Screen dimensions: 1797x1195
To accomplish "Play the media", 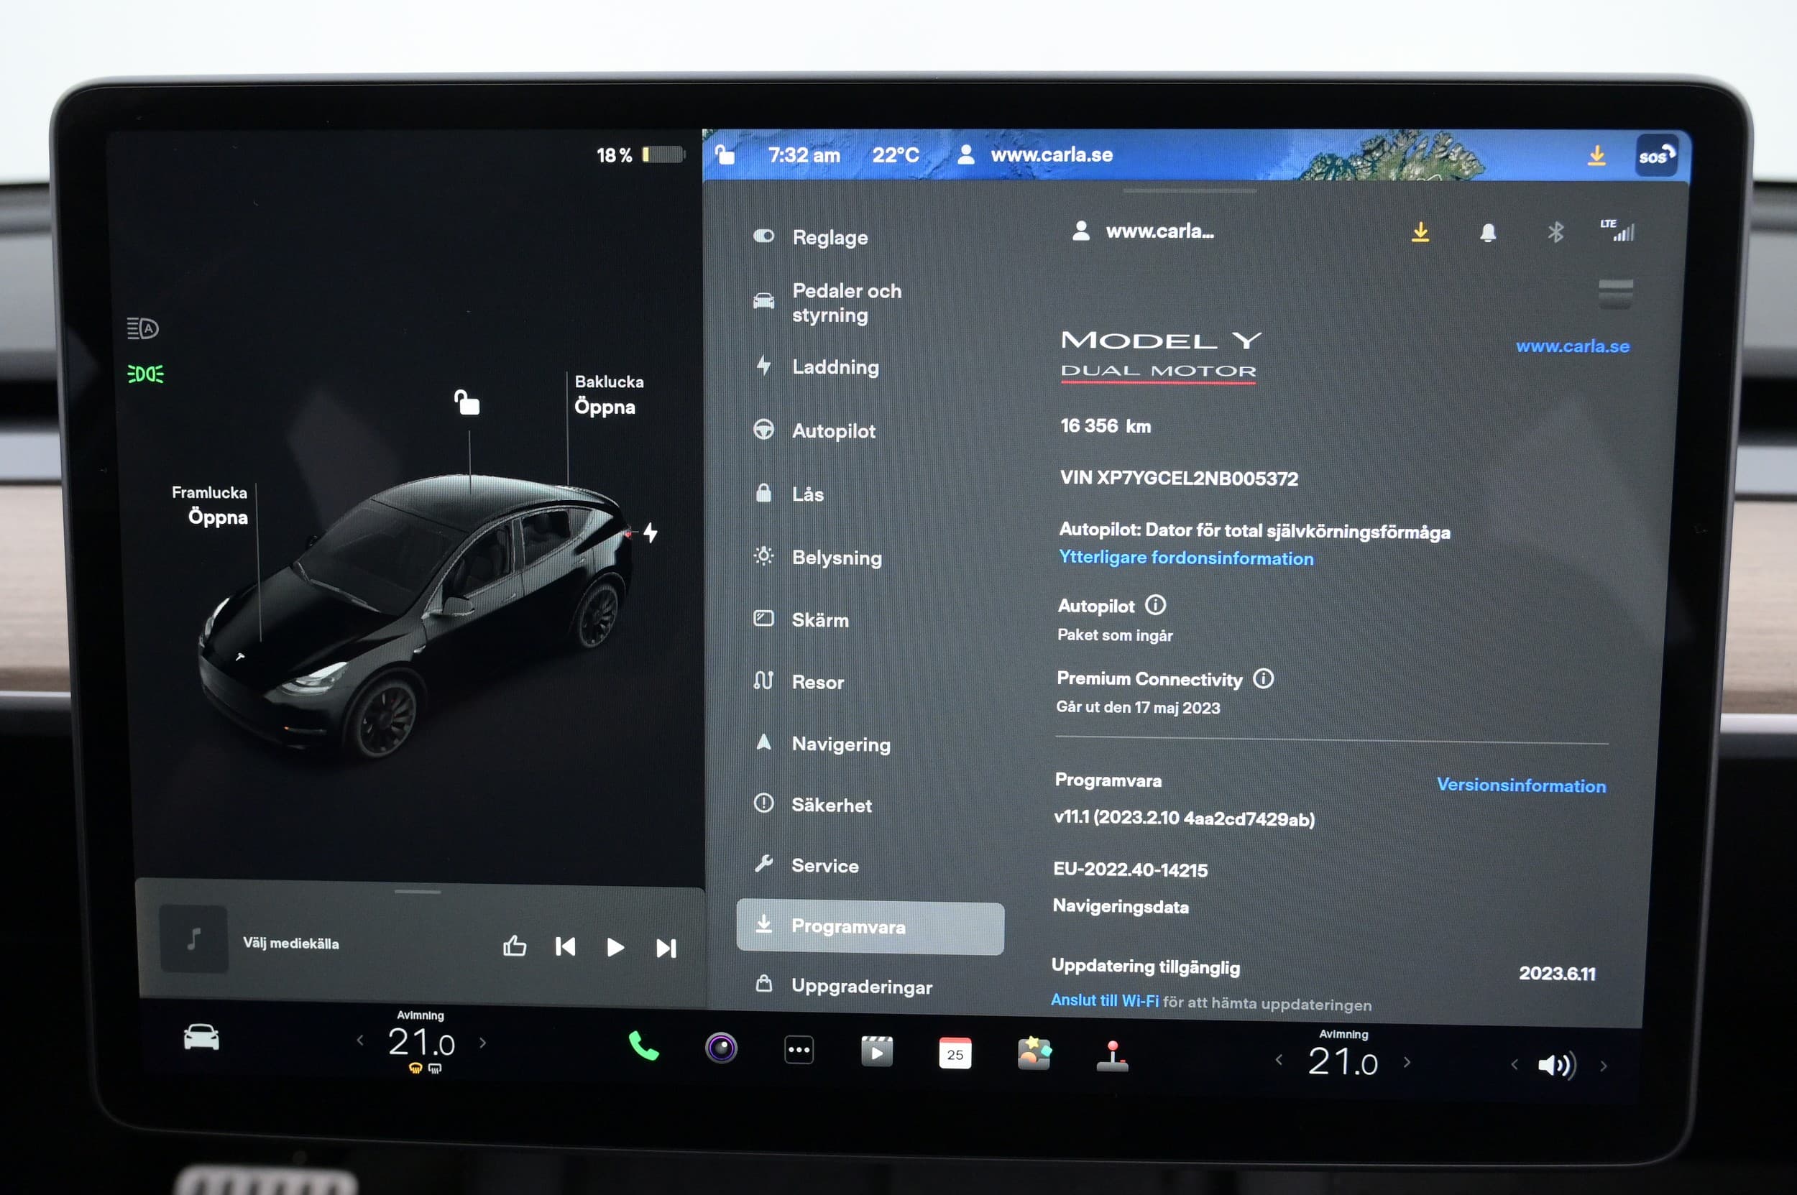I will (615, 947).
